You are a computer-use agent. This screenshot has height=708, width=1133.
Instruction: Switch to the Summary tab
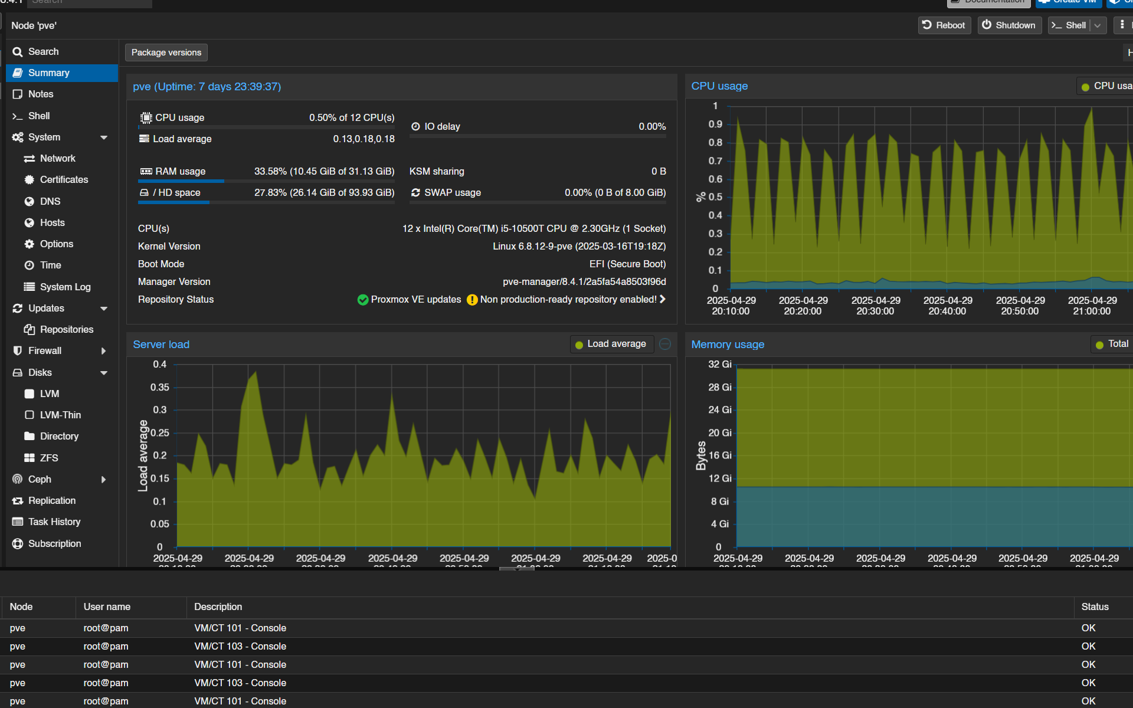[x=48, y=73]
